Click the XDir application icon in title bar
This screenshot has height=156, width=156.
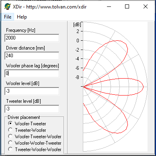[x=7, y=6]
